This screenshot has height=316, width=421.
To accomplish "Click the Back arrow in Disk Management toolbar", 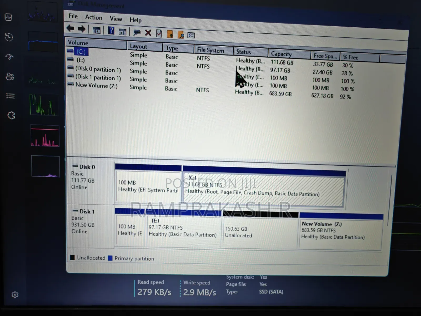I will coord(70,28).
